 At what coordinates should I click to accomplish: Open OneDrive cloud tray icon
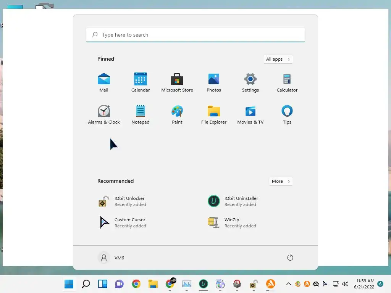tap(316, 284)
